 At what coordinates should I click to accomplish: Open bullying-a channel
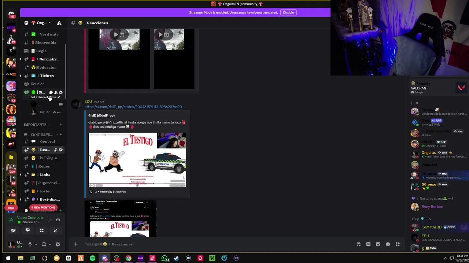point(43,158)
